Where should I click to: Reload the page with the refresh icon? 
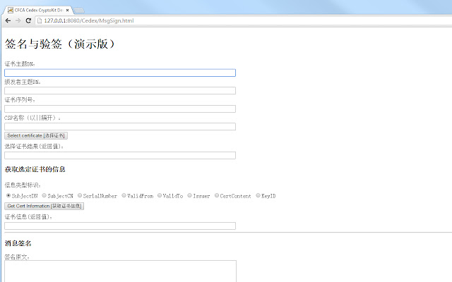point(28,20)
